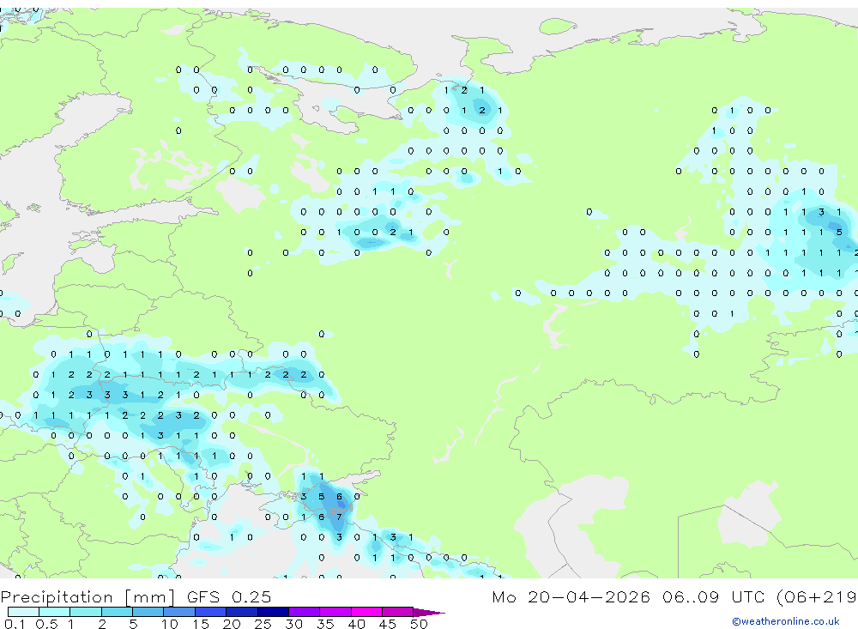
Task: Click the above-50 mm legend arrow tip
Action: (430, 612)
